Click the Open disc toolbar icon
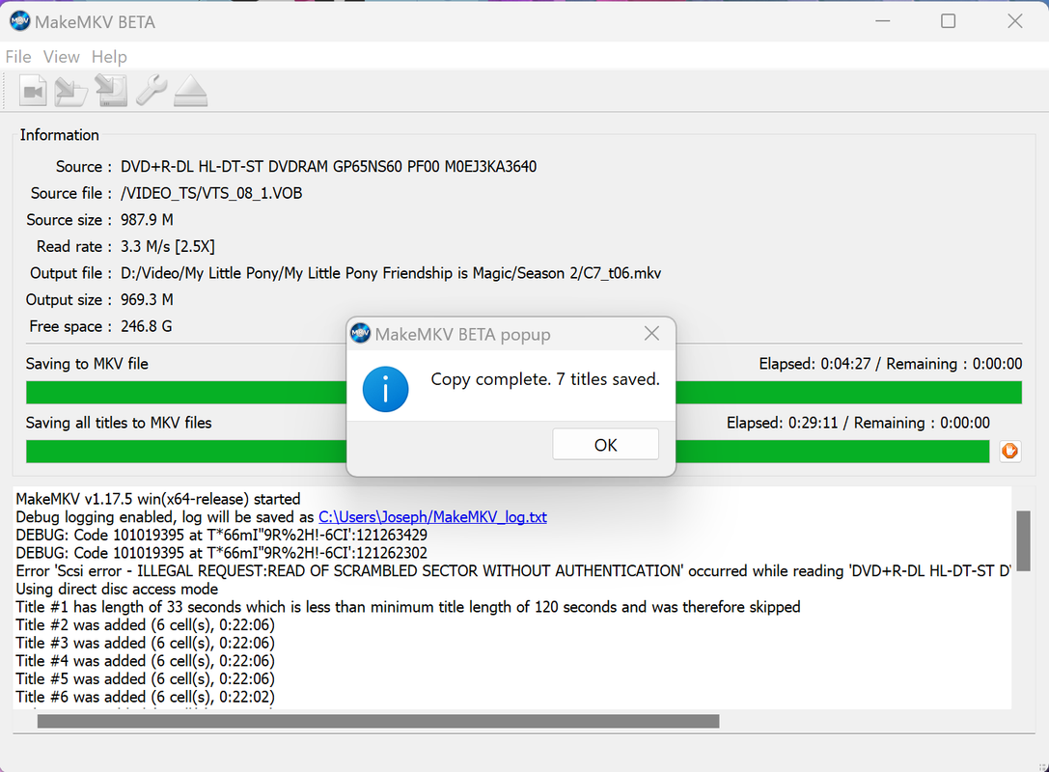This screenshot has height=772, width=1049. [70, 91]
